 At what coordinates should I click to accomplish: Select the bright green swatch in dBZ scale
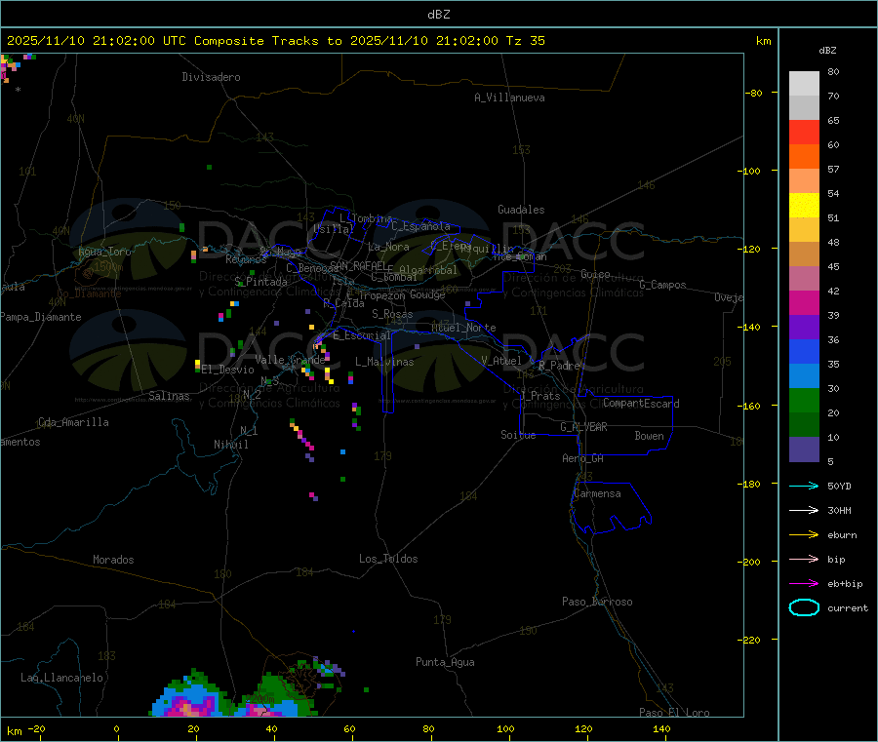pyautogui.click(x=804, y=400)
